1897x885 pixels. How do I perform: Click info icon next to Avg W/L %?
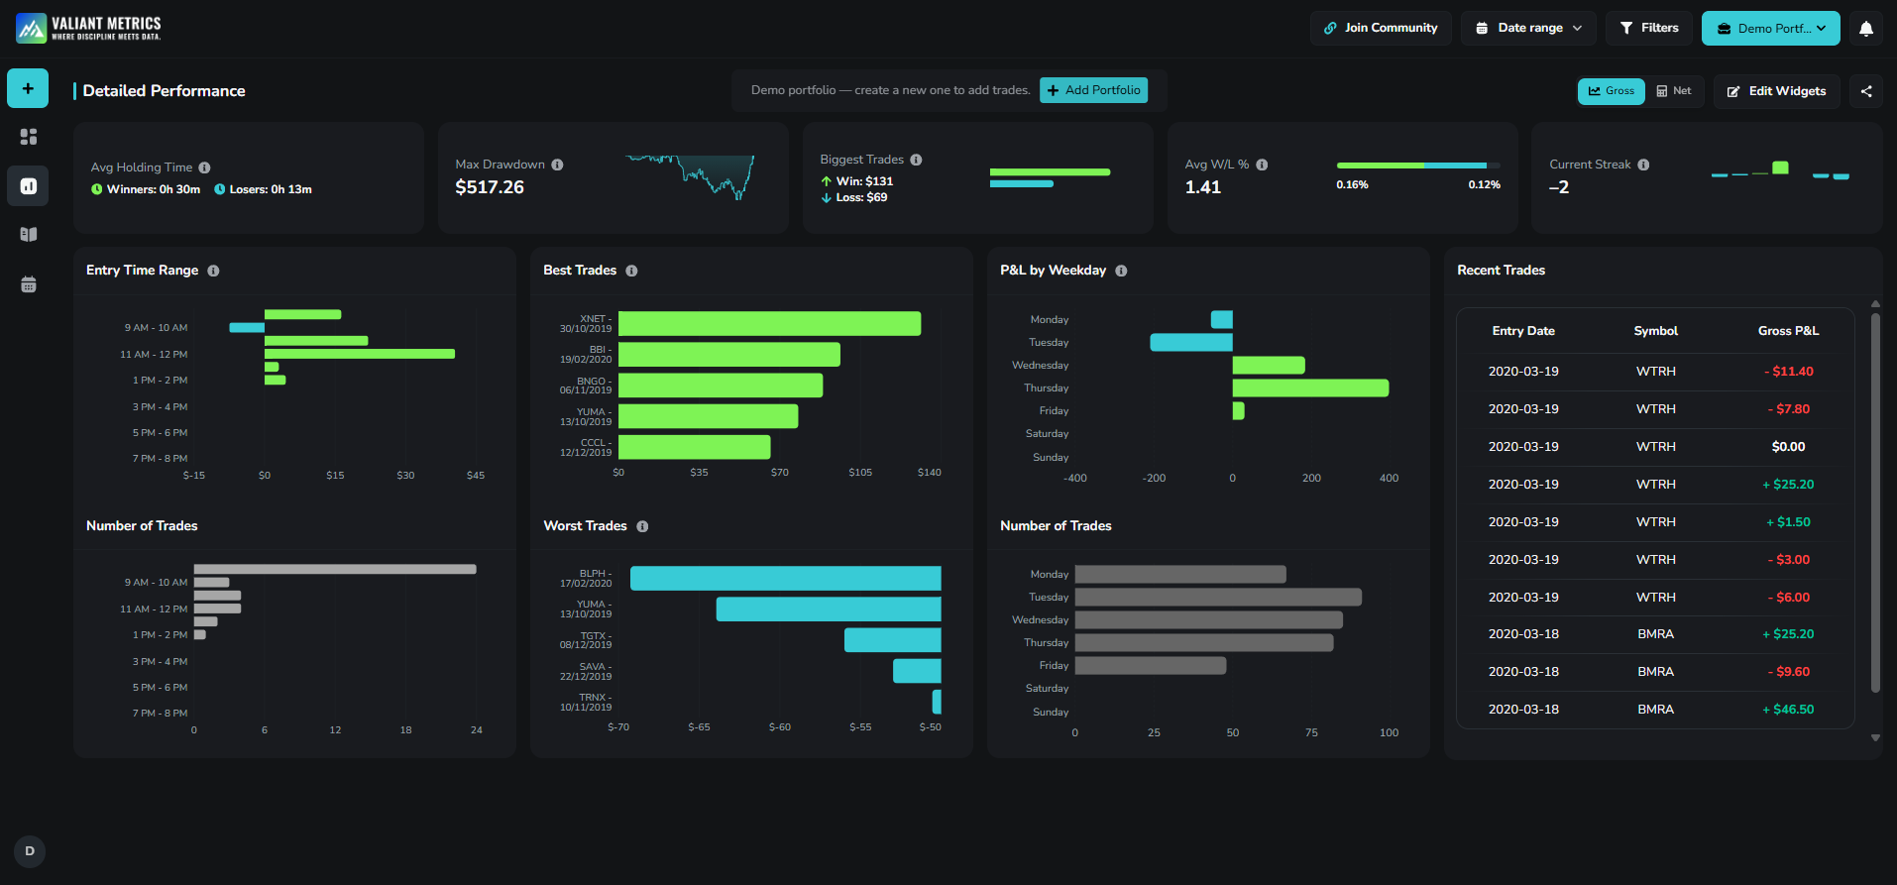(x=1262, y=165)
